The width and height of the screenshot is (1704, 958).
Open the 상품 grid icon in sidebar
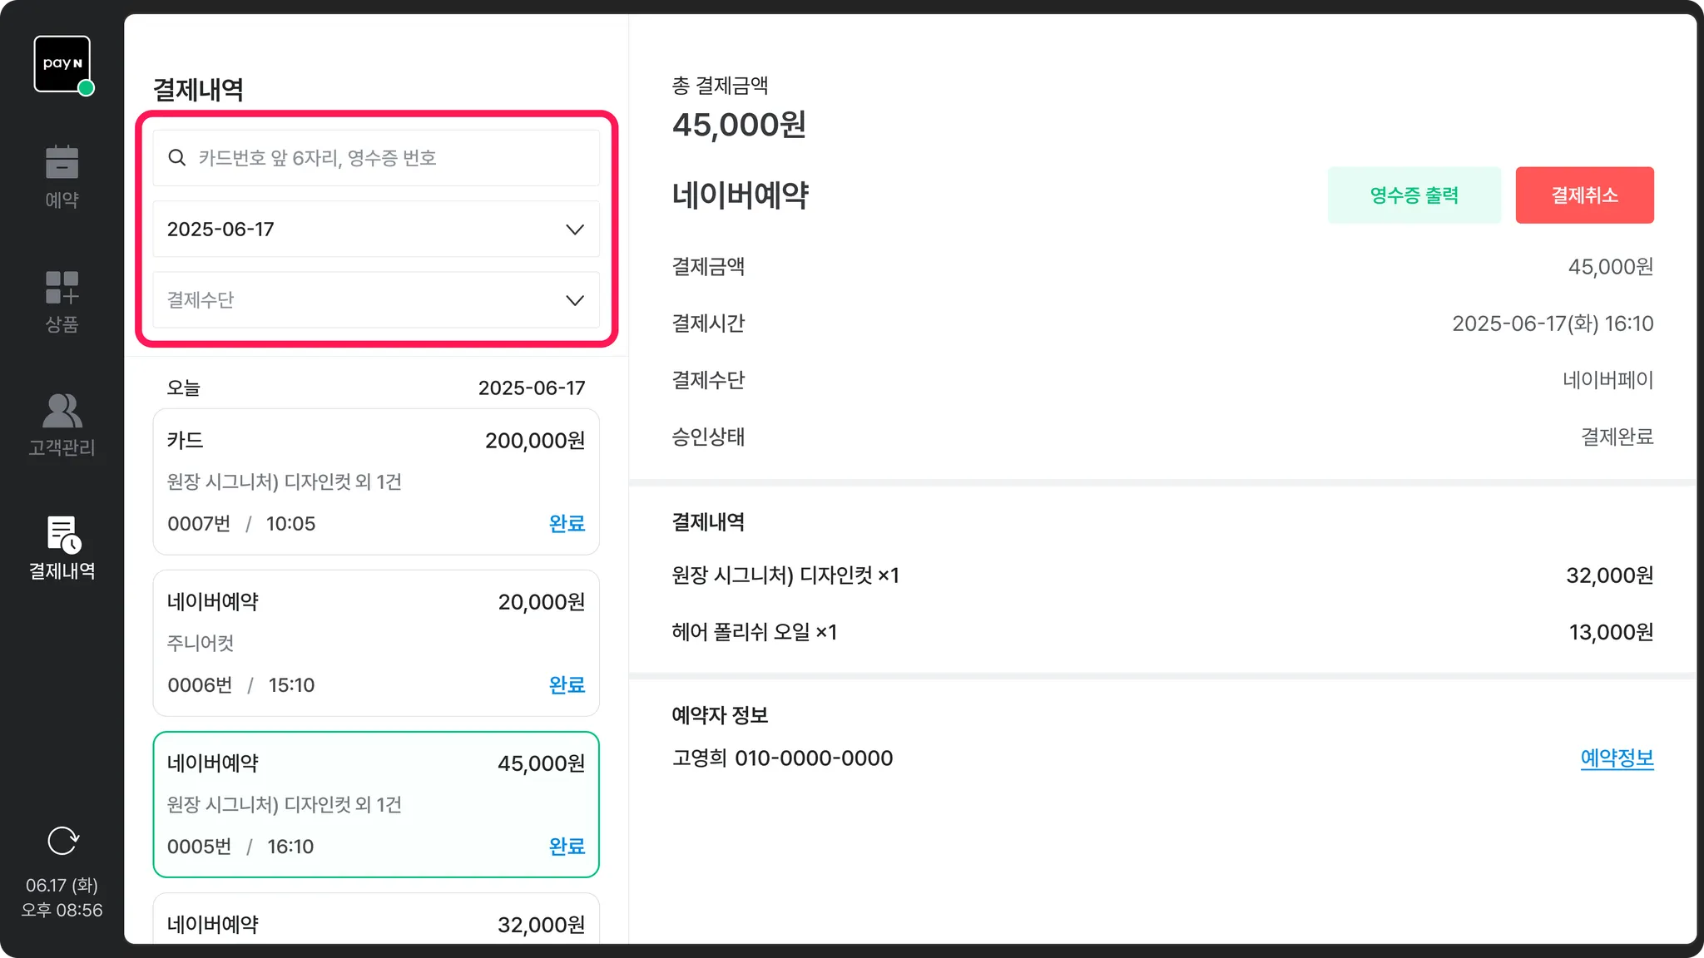(x=62, y=288)
